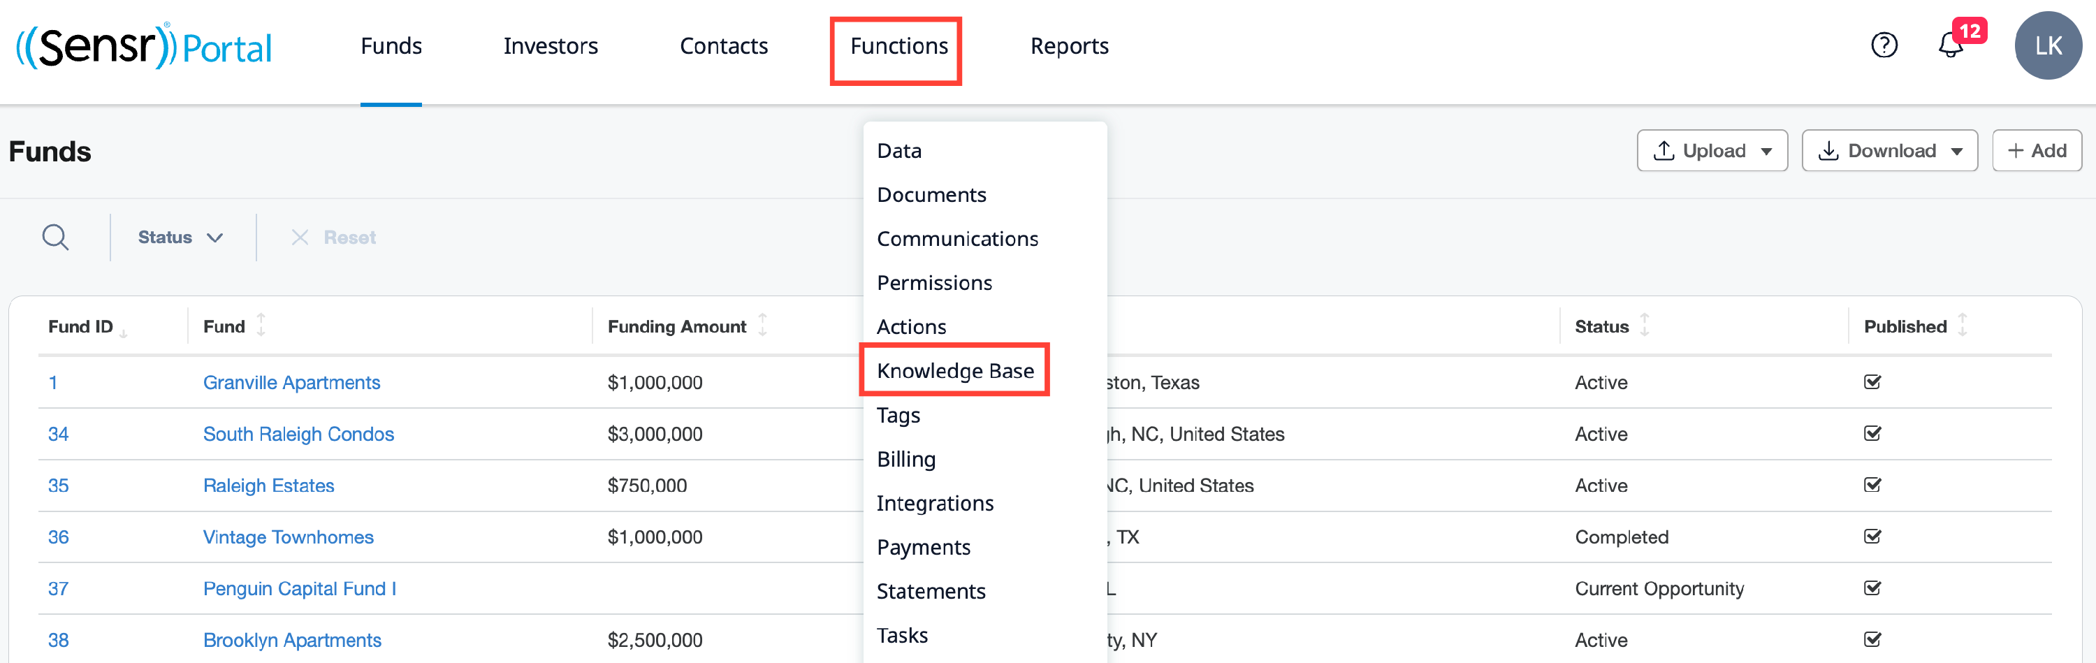Choose Integrations in the Functions menu
Viewport: 2096px width, 663px height.
pos(935,504)
